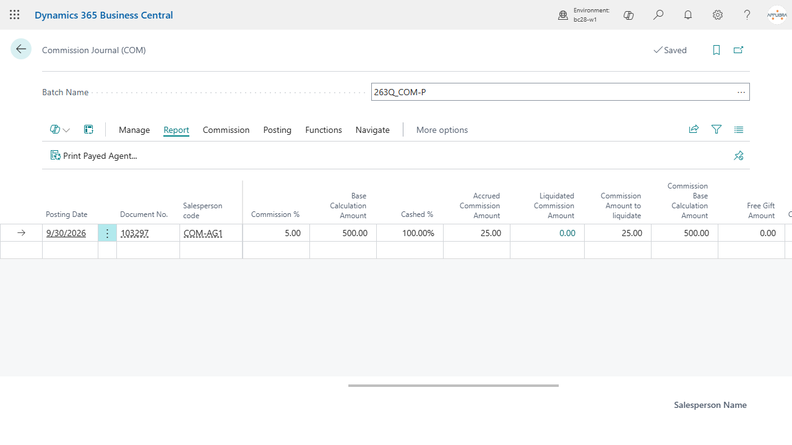Open the Copilot dropdown in the action bar

(60, 130)
